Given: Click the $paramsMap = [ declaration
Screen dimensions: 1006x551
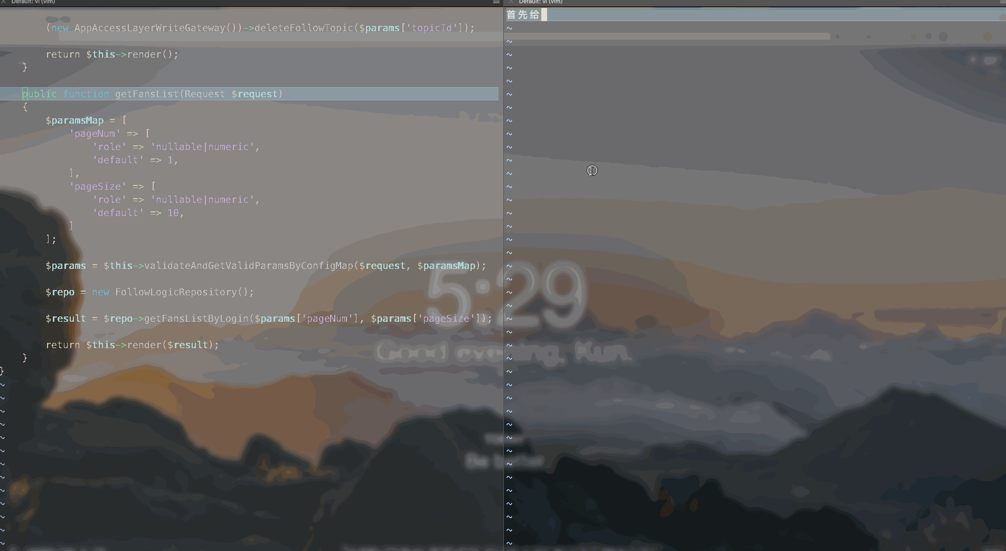Looking at the screenshot, I should coord(86,120).
